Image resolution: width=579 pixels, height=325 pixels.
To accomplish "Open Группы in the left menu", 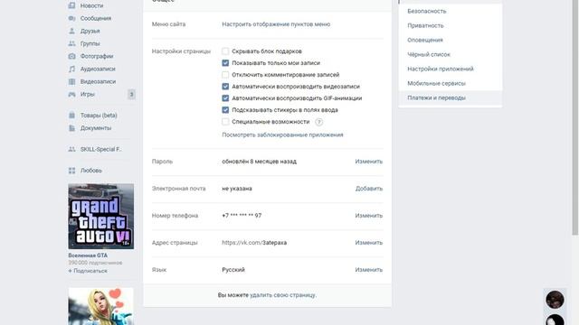I will click(90, 43).
